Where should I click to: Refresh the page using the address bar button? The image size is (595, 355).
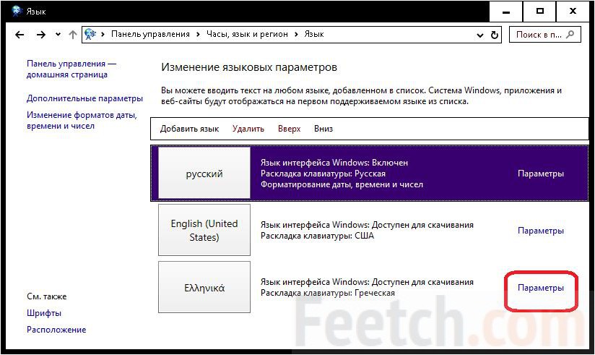click(x=495, y=35)
